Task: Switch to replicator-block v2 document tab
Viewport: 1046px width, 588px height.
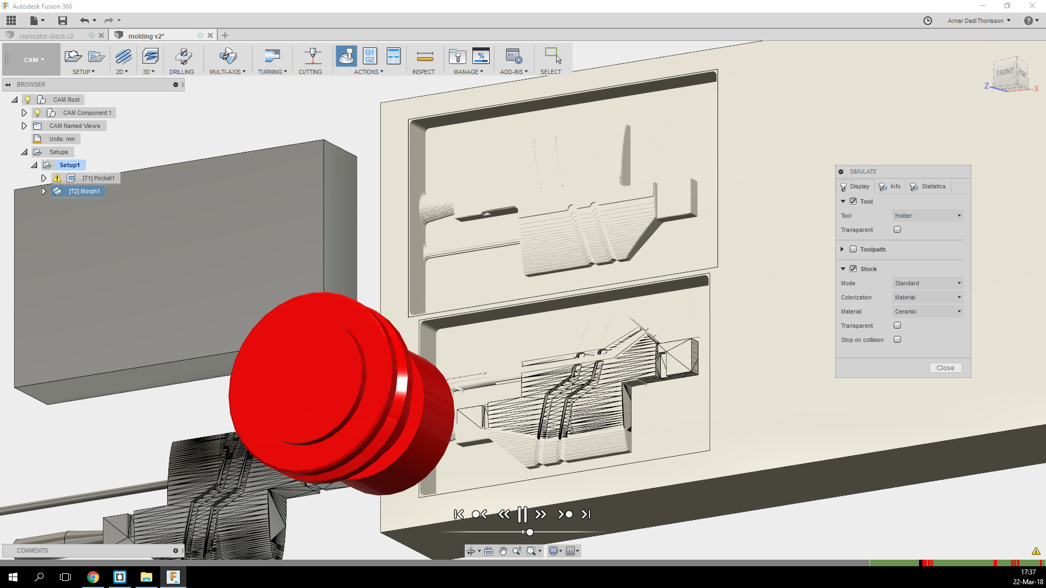Action: [x=46, y=36]
